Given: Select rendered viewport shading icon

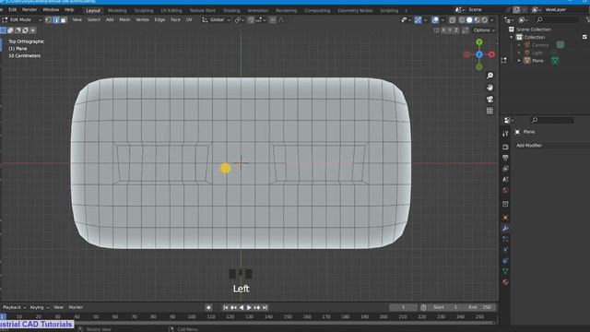Looking at the screenshot, I should tap(484, 20).
